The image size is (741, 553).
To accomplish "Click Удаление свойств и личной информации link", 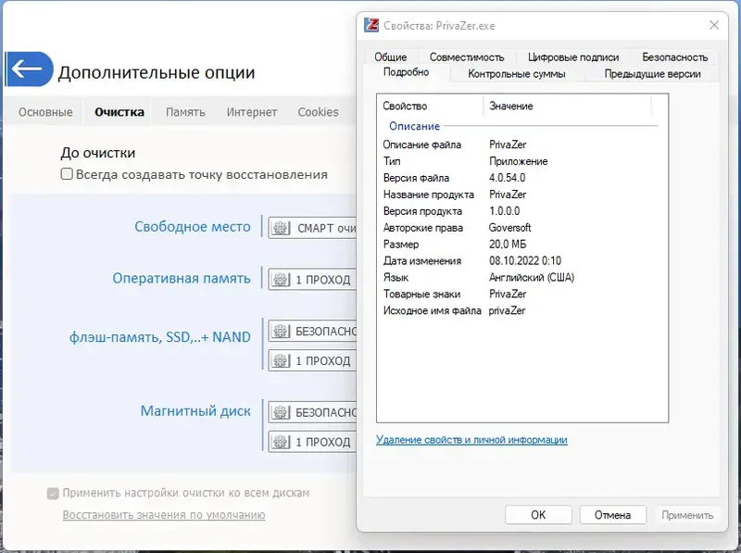I will coord(474,442).
